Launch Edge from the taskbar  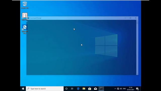(x=78, y=89)
